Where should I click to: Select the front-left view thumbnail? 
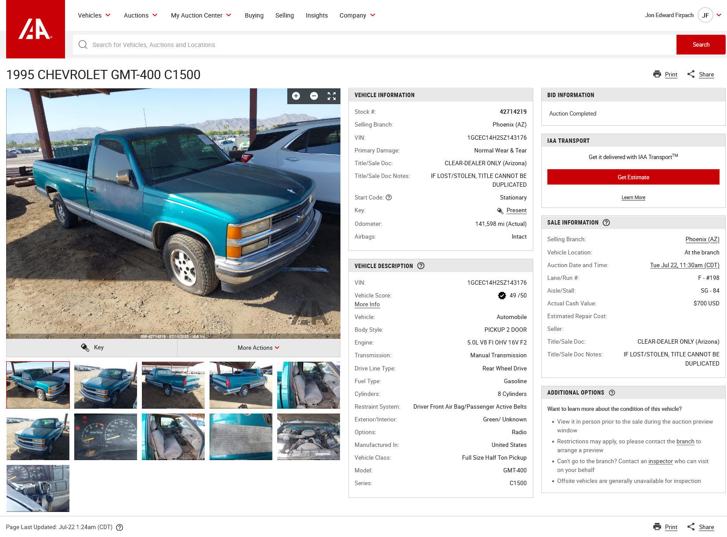[x=105, y=385]
